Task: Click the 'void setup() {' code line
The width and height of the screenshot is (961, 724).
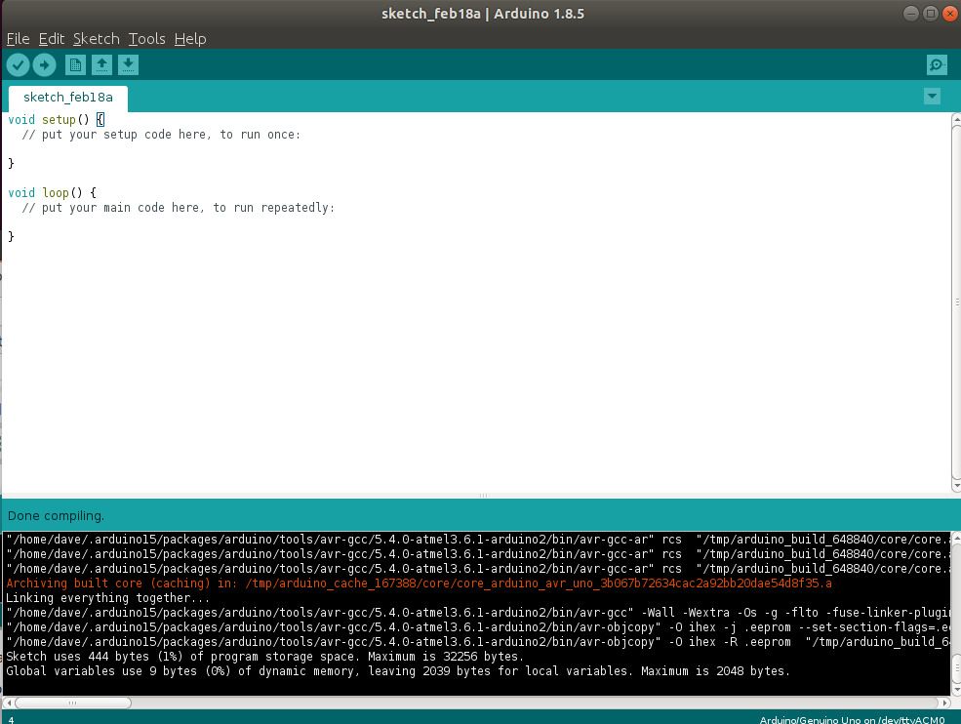Action: point(57,120)
